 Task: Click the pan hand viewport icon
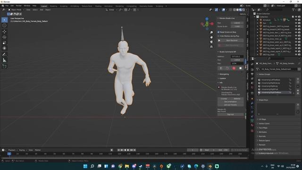[211, 37]
